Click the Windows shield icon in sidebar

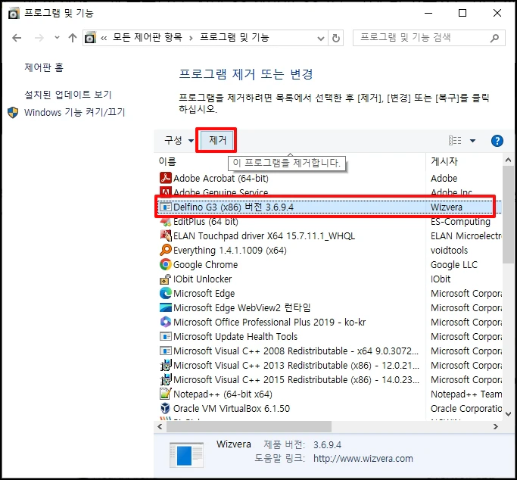tap(13, 112)
